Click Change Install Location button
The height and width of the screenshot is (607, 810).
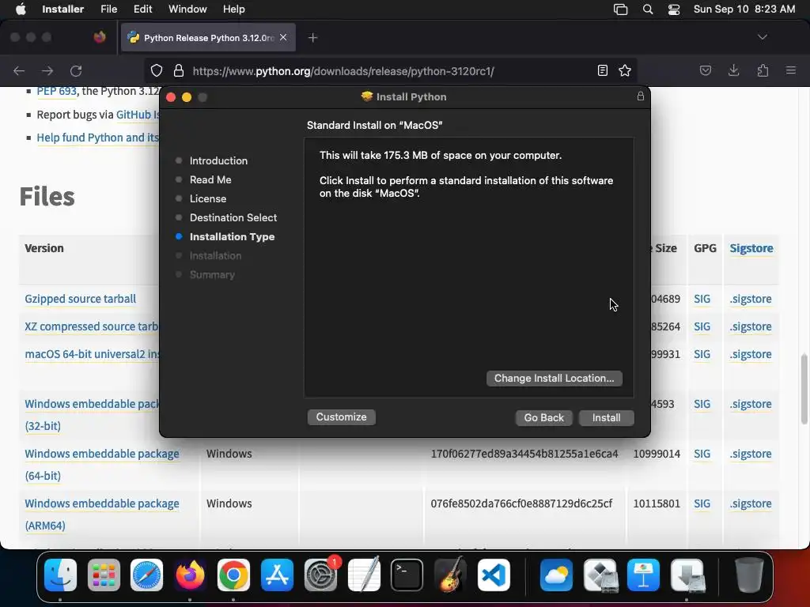point(555,379)
